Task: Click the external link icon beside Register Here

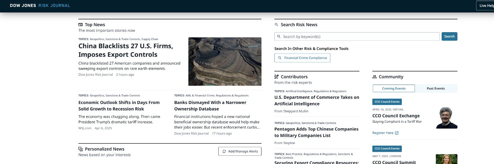Action: [x=397, y=133]
